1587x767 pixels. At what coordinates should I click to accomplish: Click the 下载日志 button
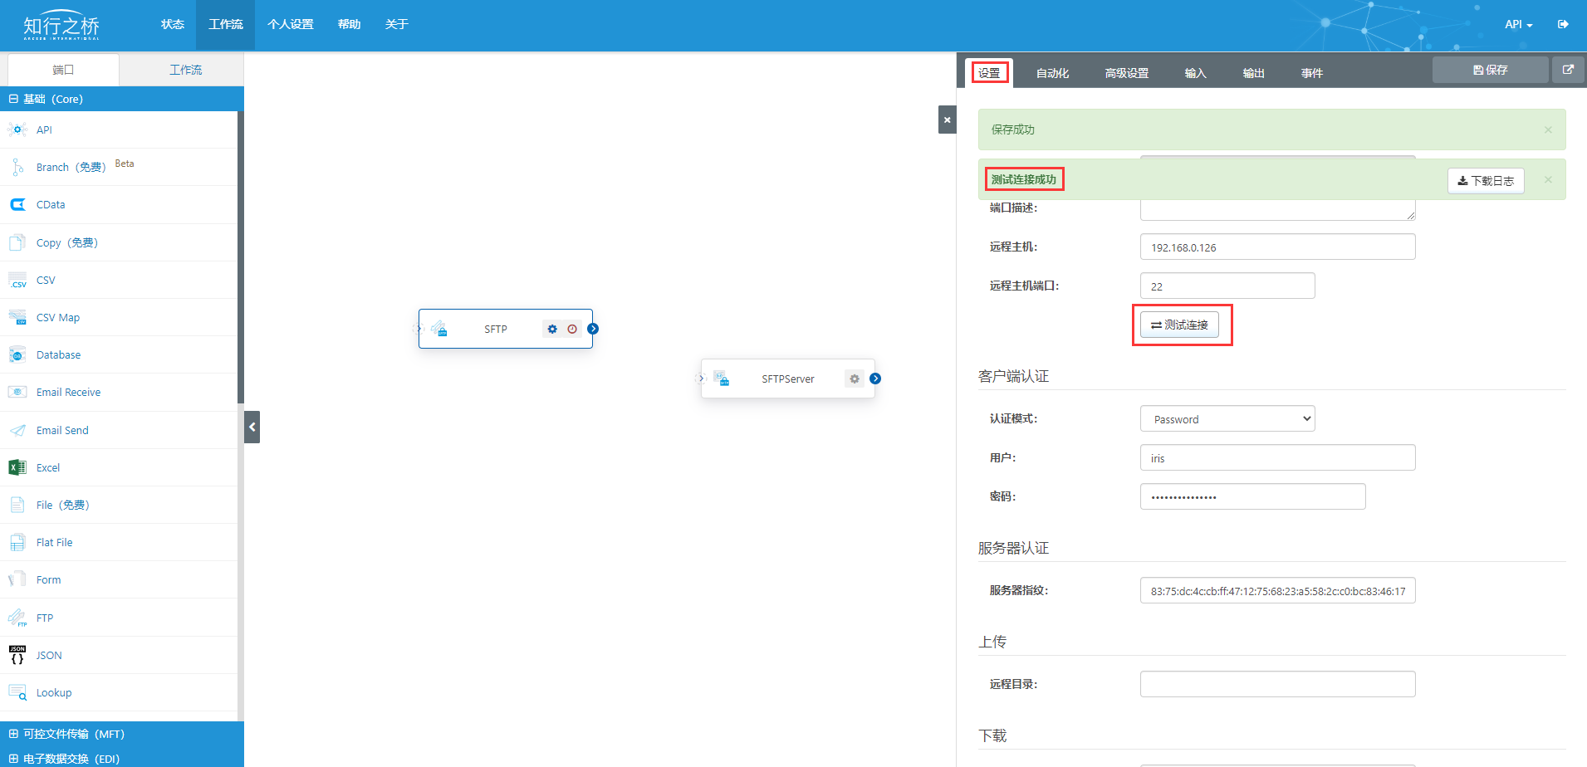tap(1485, 180)
